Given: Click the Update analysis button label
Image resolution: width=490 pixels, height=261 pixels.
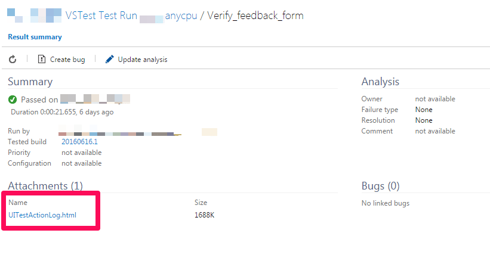Looking at the screenshot, I should [x=143, y=60].
